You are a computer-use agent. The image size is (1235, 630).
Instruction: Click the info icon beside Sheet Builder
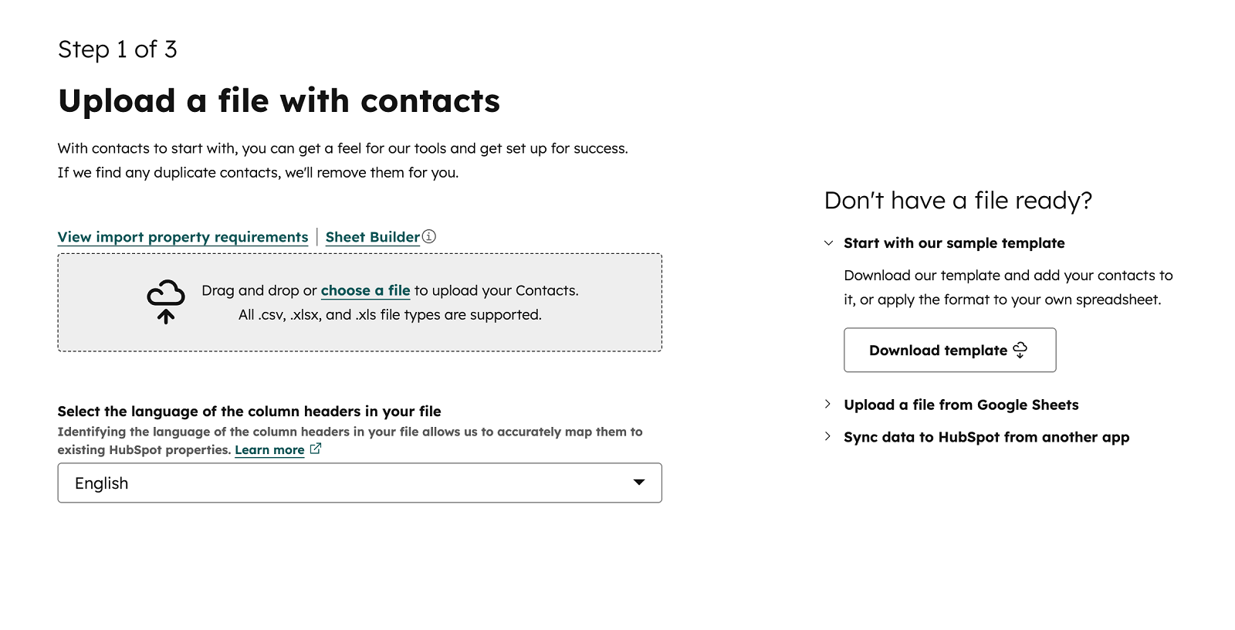point(429,237)
